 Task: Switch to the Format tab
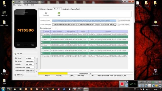pos(50,9)
